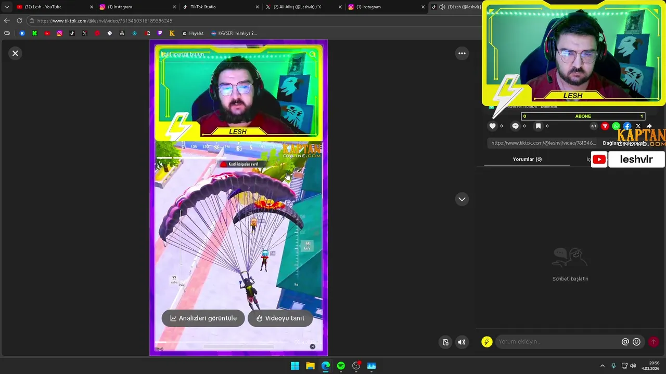Click into the Yorum ekleyin comment field
The height and width of the screenshot is (374, 666).
557,341
